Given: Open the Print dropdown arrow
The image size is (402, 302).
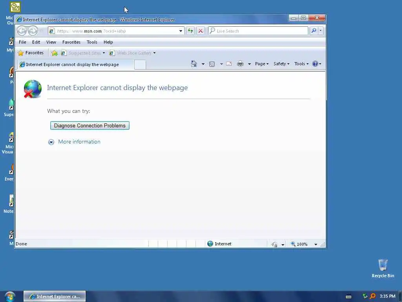Looking at the screenshot, I should (x=249, y=64).
